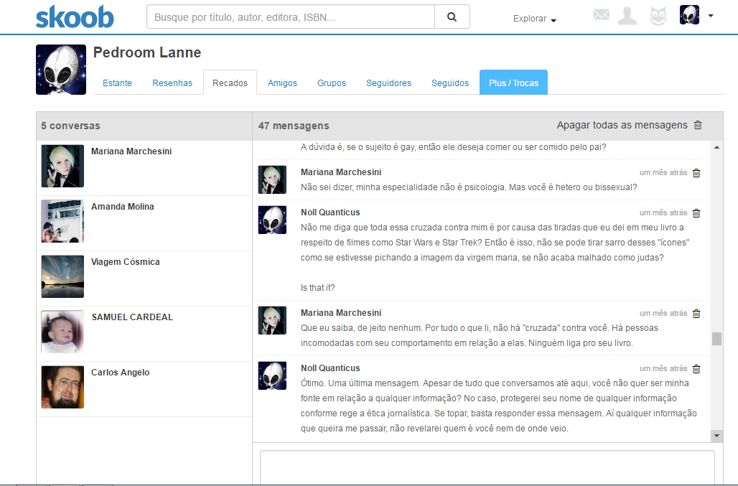Click Mariana's avatar beside 'Não sei dizer' message

(272, 179)
